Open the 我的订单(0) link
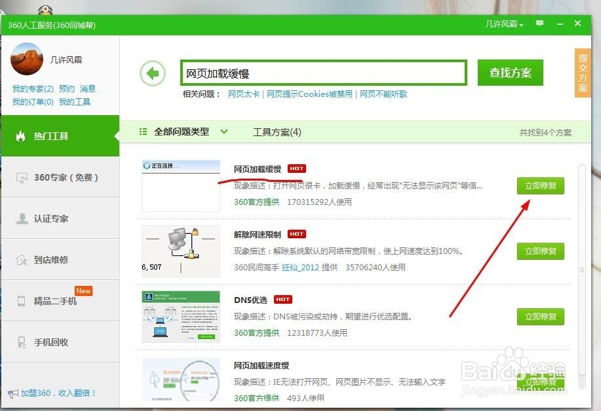This screenshot has height=411, width=601. 33,102
